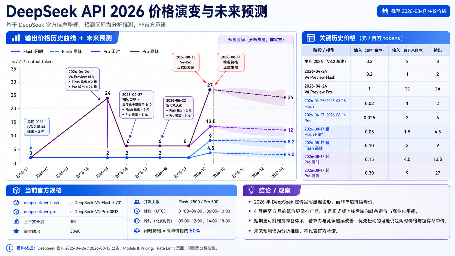Select the 2026-08-17 起 Flash 闲时 row label
Screen dimensions: 455x256
[317, 132]
